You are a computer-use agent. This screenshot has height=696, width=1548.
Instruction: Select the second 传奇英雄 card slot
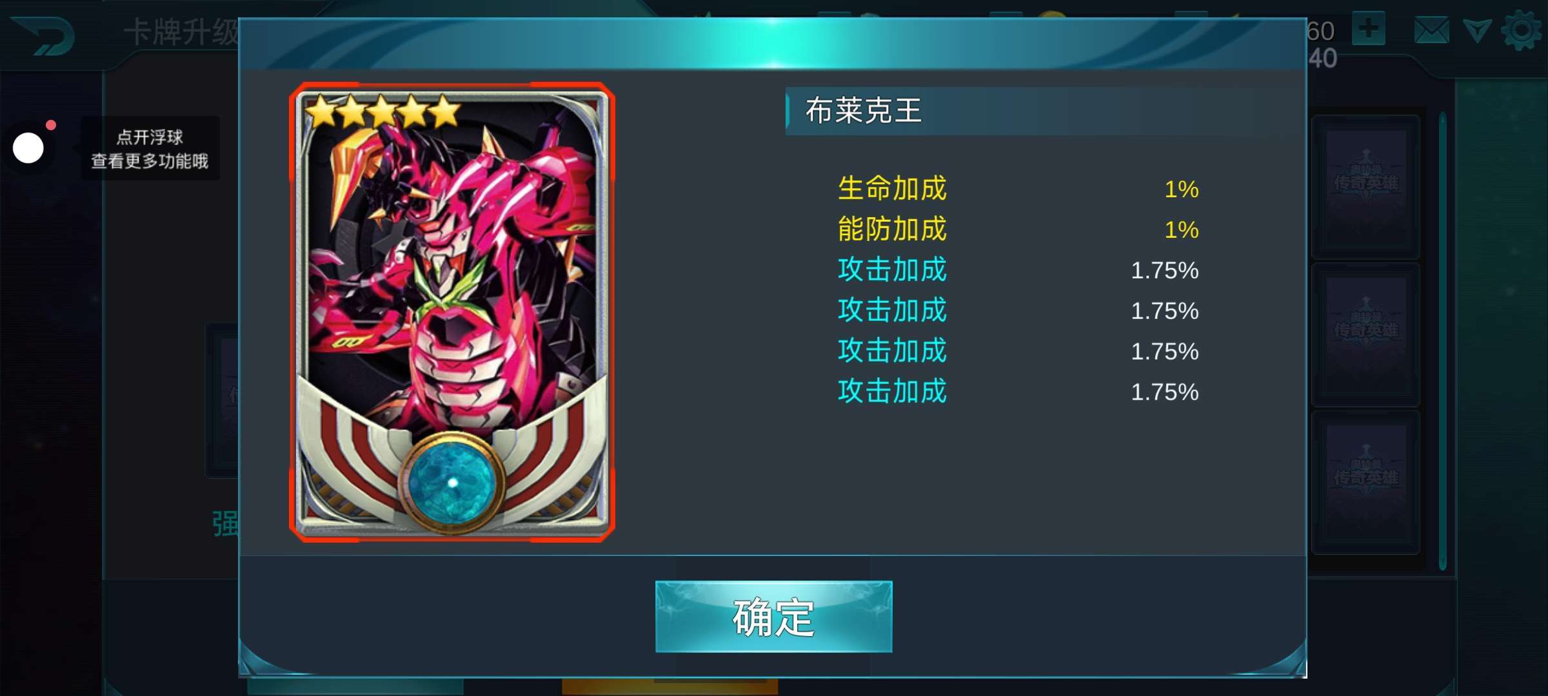click(x=1366, y=334)
